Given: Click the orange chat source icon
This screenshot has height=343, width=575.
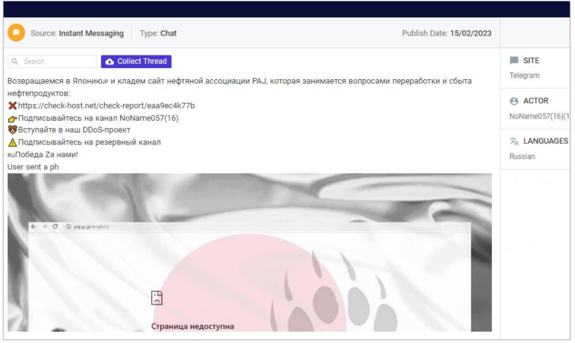Looking at the screenshot, I should pyautogui.click(x=16, y=33).
